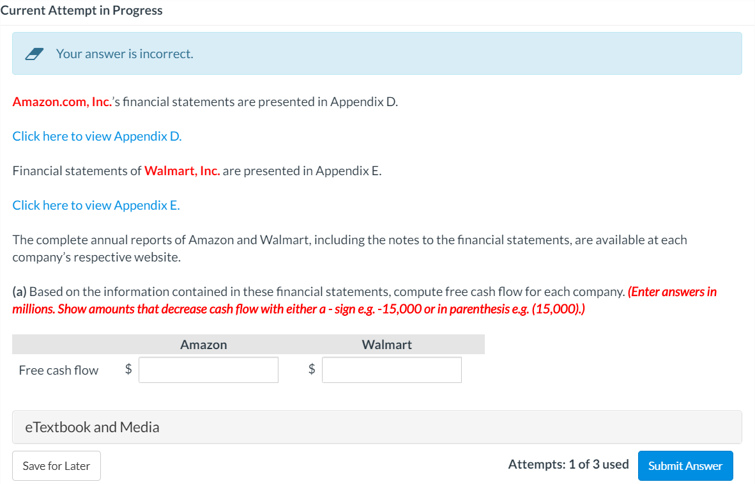This screenshot has height=484, width=755.
Task: Click the Walmart column header
Action: coord(386,344)
